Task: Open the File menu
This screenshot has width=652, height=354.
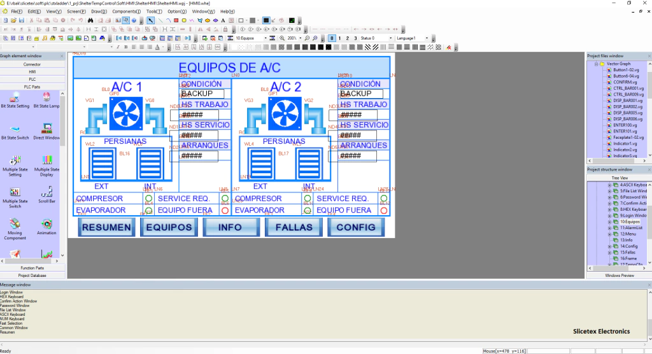Action: coord(17,11)
